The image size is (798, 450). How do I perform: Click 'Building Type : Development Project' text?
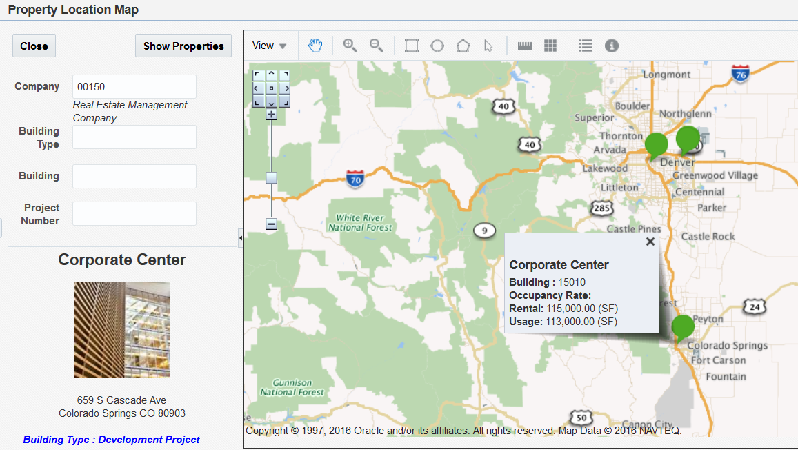[x=112, y=440]
